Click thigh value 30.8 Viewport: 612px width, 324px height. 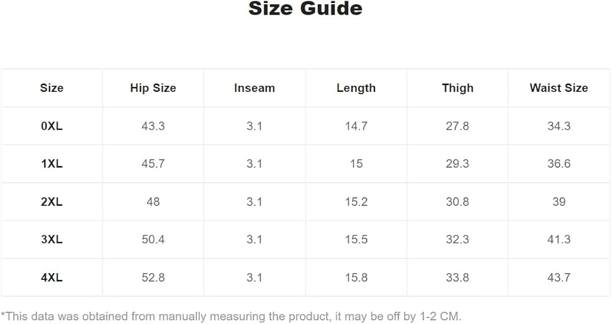pos(457,202)
